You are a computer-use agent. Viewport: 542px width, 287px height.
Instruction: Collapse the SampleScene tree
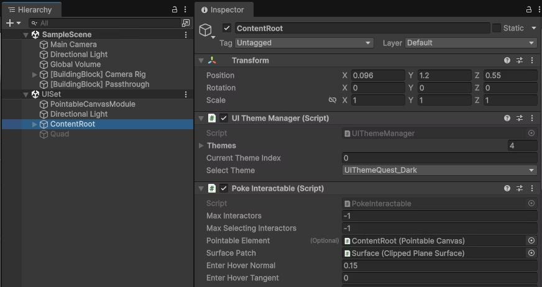pyautogui.click(x=25, y=35)
